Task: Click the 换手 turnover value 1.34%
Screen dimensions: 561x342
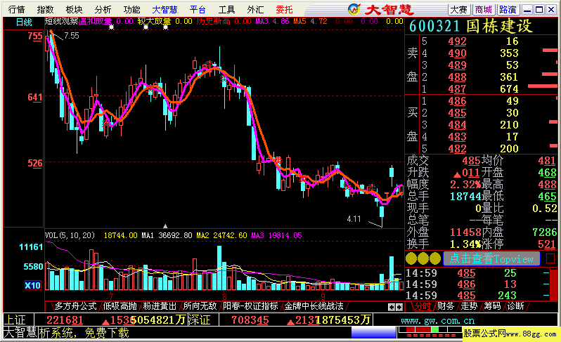Action: tap(465, 244)
